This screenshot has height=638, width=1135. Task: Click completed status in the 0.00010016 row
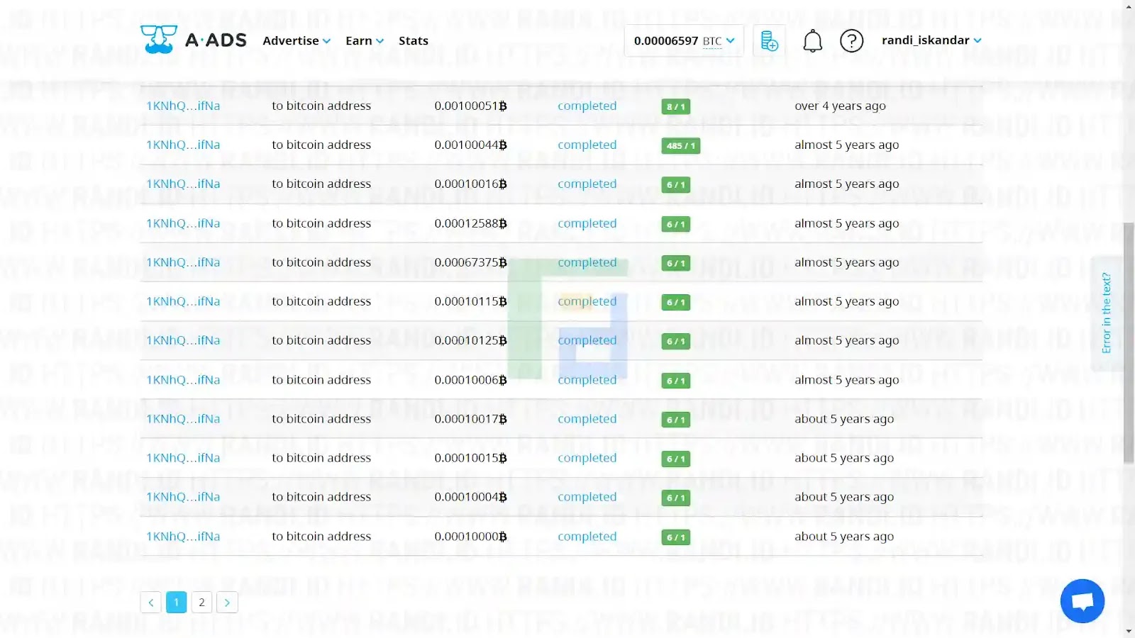[x=587, y=184]
